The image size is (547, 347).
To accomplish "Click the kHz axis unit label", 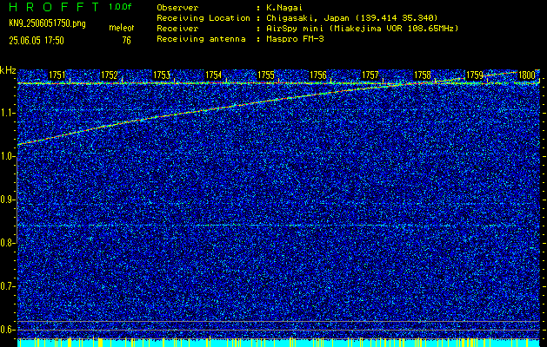I will tap(8, 70).
